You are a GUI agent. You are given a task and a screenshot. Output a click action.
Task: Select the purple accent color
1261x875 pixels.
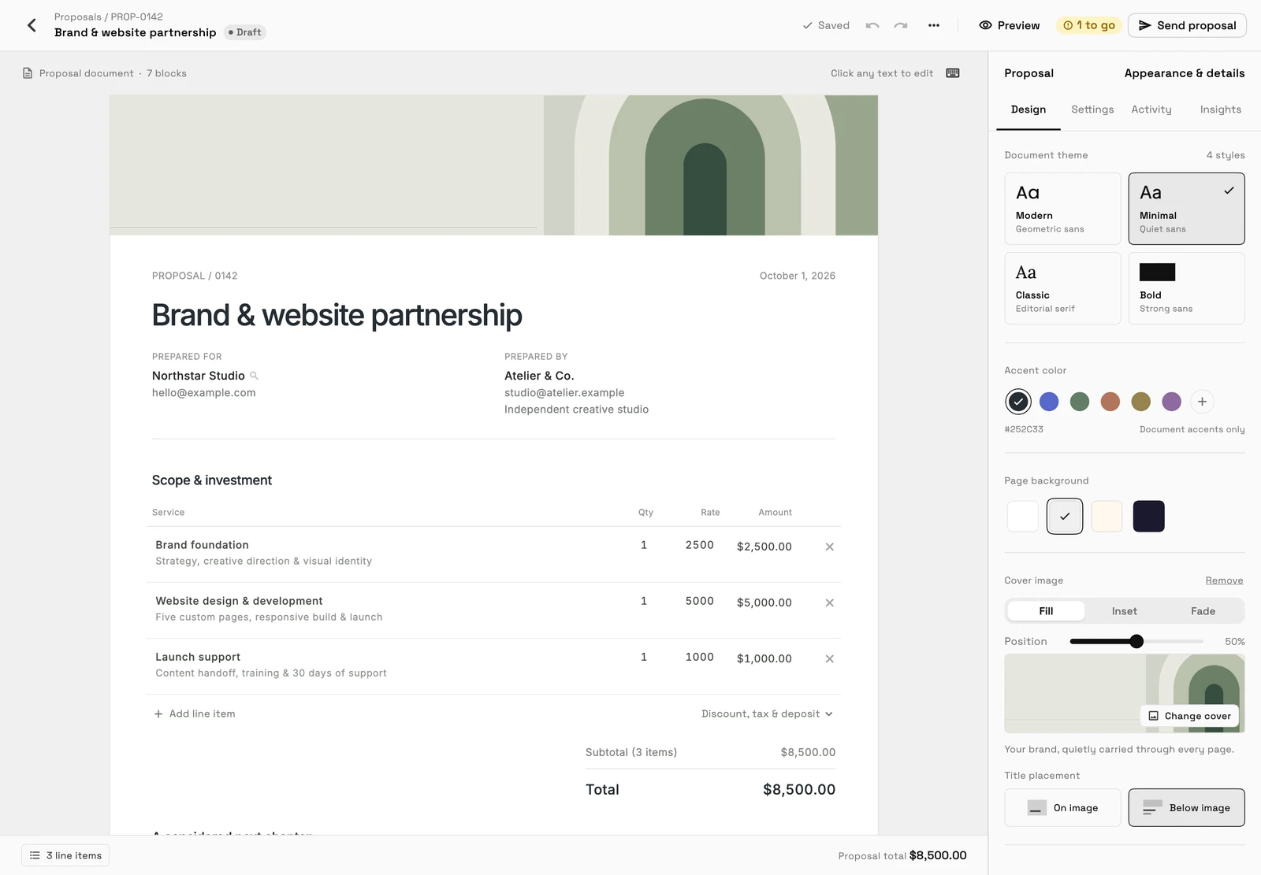coord(1172,402)
